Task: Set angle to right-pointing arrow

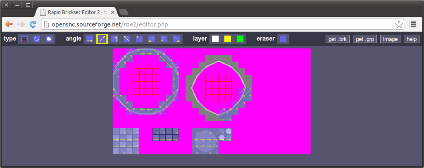Action: (90, 39)
